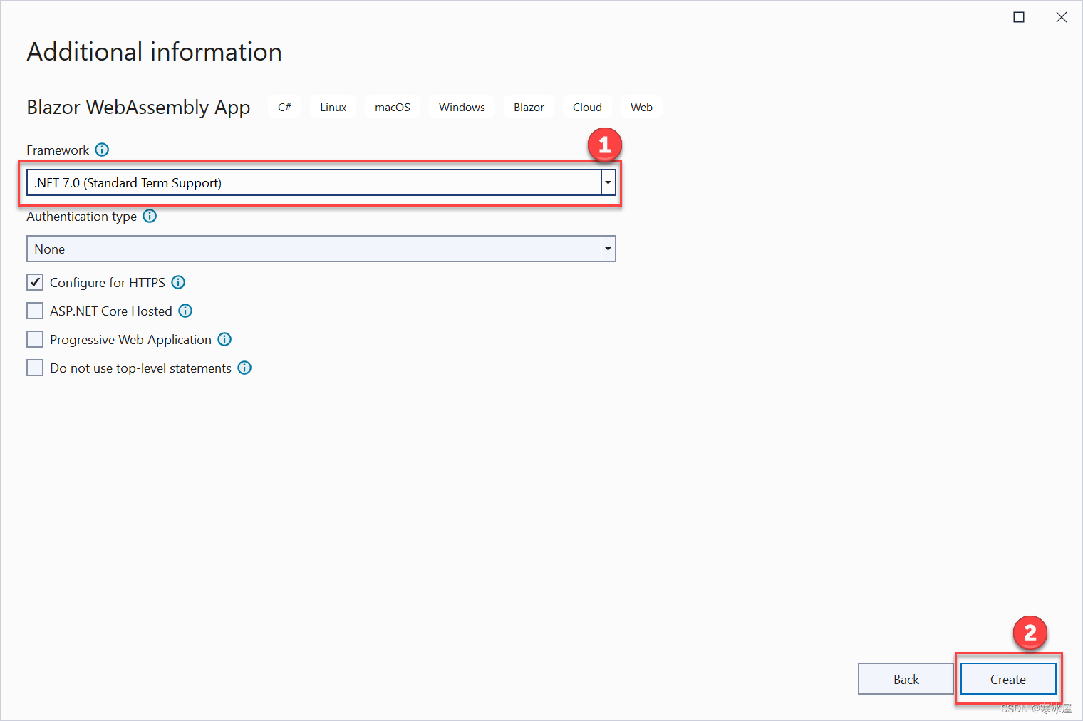The height and width of the screenshot is (721, 1083).
Task: Check the Progressive Web Application option
Action: coord(35,339)
